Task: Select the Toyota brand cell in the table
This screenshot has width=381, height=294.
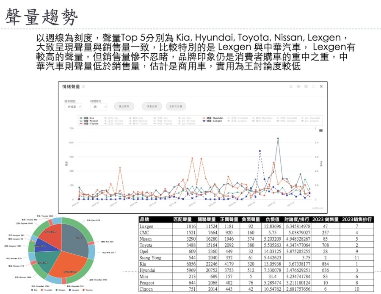Action: [x=155, y=245]
